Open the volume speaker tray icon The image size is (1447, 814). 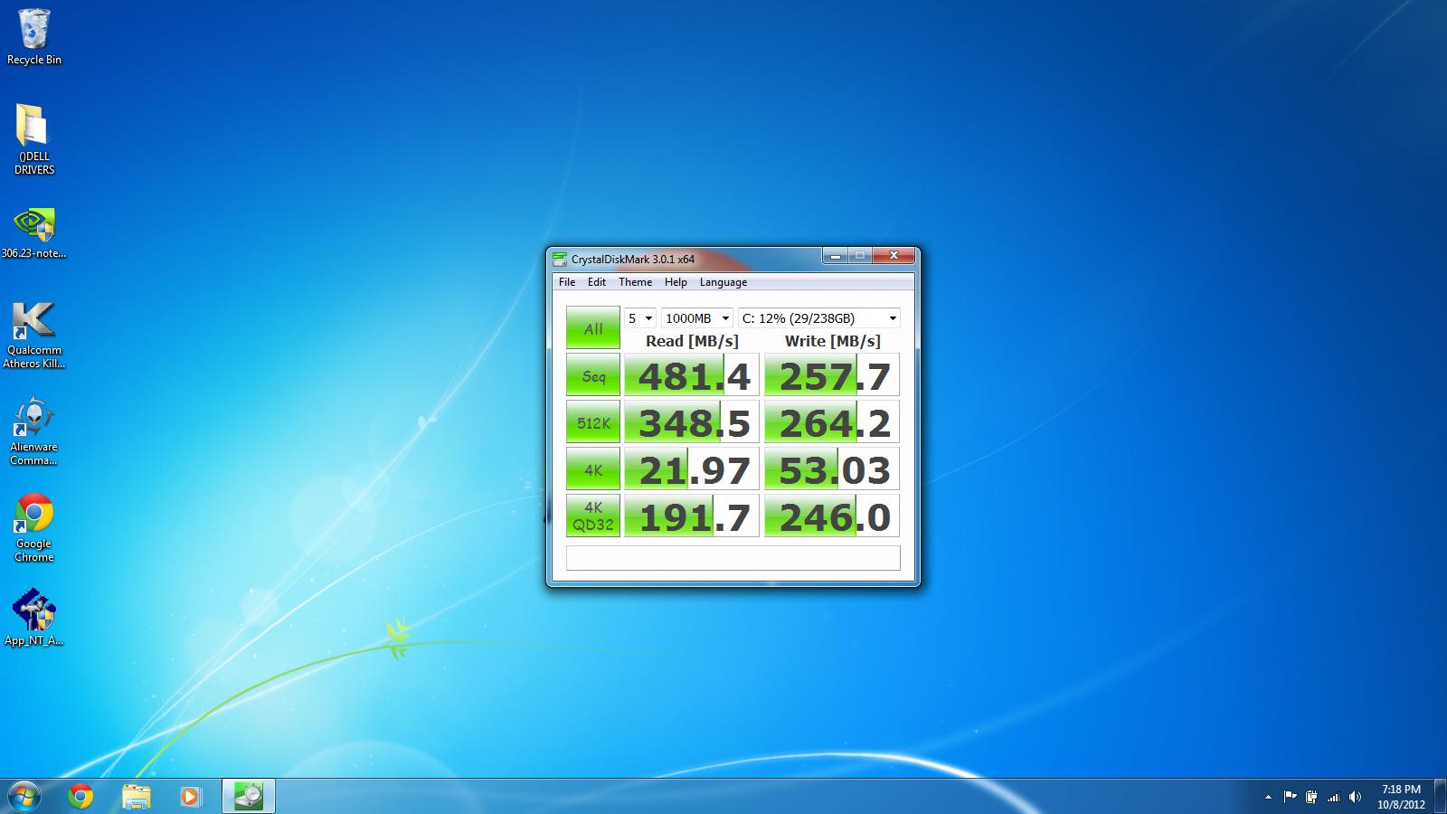click(x=1355, y=797)
